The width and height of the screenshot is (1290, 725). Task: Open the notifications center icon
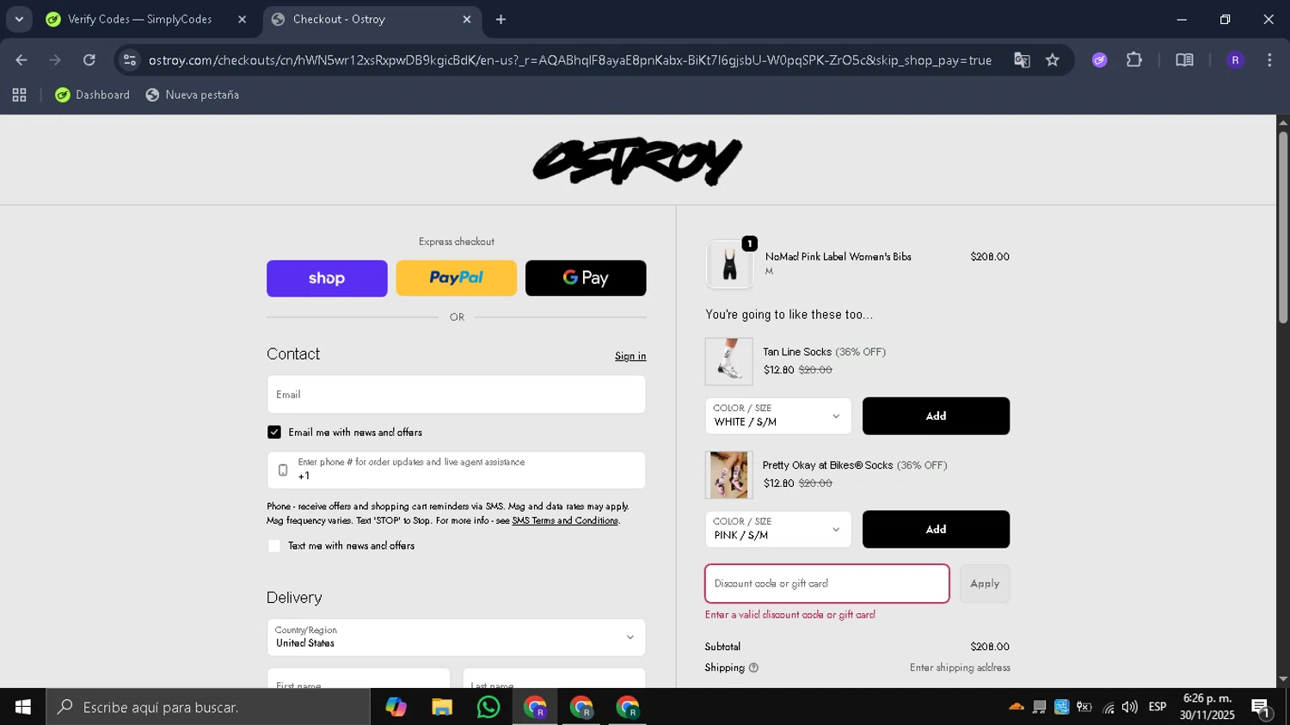(1262, 708)
